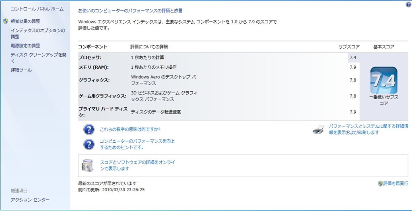Open 詳細ツール link

pyautogui.click(x=21, y=70)
